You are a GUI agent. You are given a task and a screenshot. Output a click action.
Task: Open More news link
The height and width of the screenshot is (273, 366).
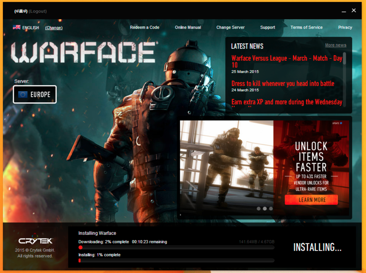pos(336,45)
